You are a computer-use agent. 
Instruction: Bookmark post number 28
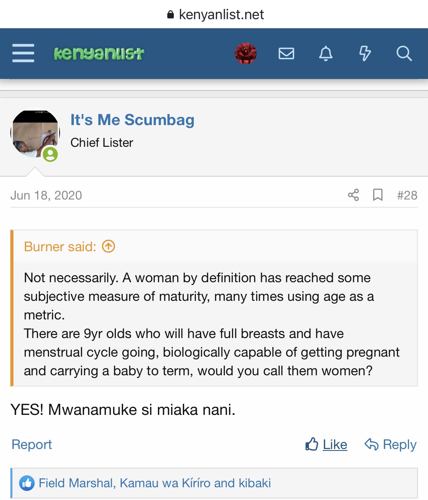point(378,195)
